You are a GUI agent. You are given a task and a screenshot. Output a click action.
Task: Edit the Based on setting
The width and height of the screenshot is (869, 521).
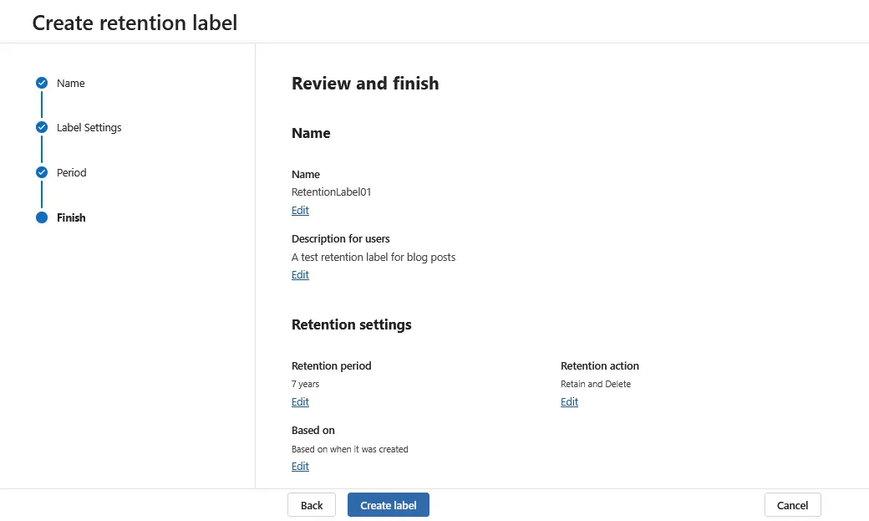pyautogui.click(x=300, y=466)
